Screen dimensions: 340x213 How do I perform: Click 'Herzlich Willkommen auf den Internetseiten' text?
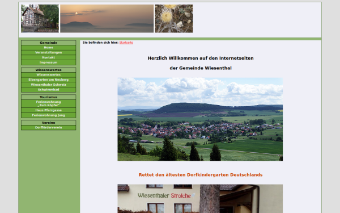(201, 59)
